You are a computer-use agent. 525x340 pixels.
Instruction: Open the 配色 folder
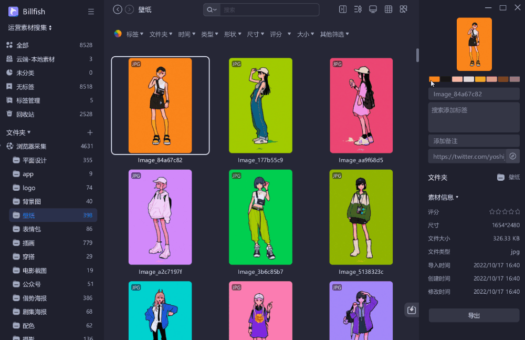coord(53,326)
